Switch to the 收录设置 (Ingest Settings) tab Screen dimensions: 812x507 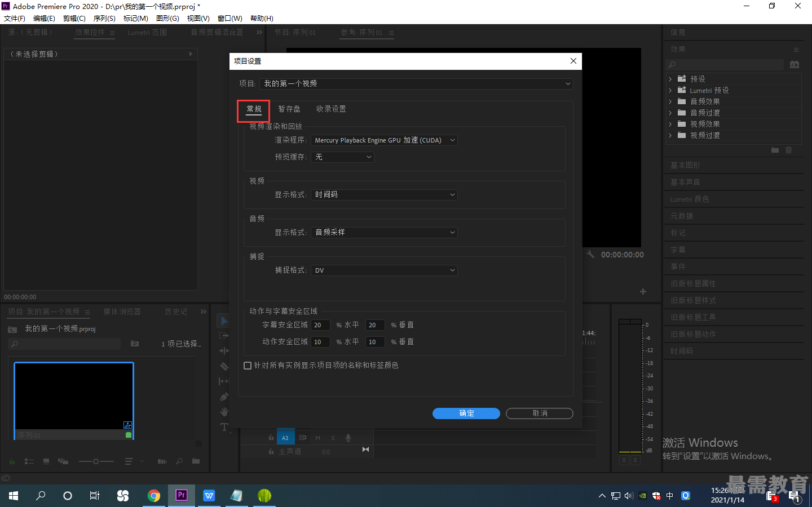click(331, 109)
